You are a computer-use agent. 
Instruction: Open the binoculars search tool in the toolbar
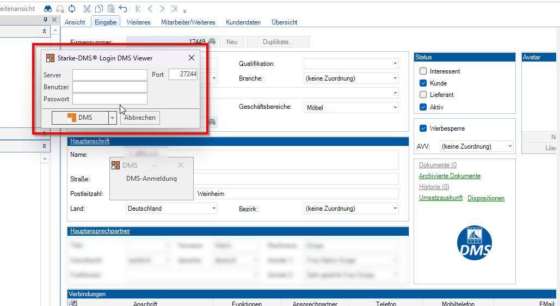[x=48, y=9]
